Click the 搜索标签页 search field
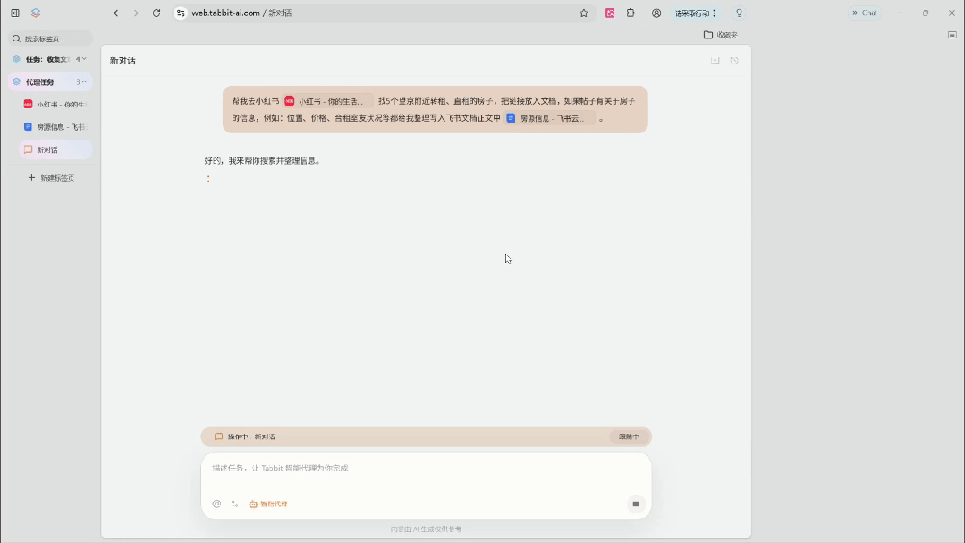The height and width of the screenshot is (543, 965). 49,38
